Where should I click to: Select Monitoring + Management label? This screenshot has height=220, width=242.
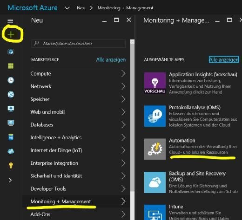point(60,201)
